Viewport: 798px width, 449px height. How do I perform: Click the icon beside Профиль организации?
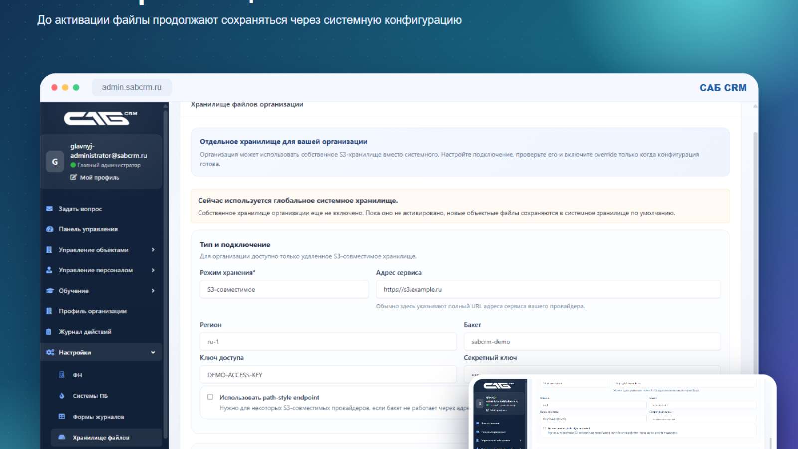49,311
